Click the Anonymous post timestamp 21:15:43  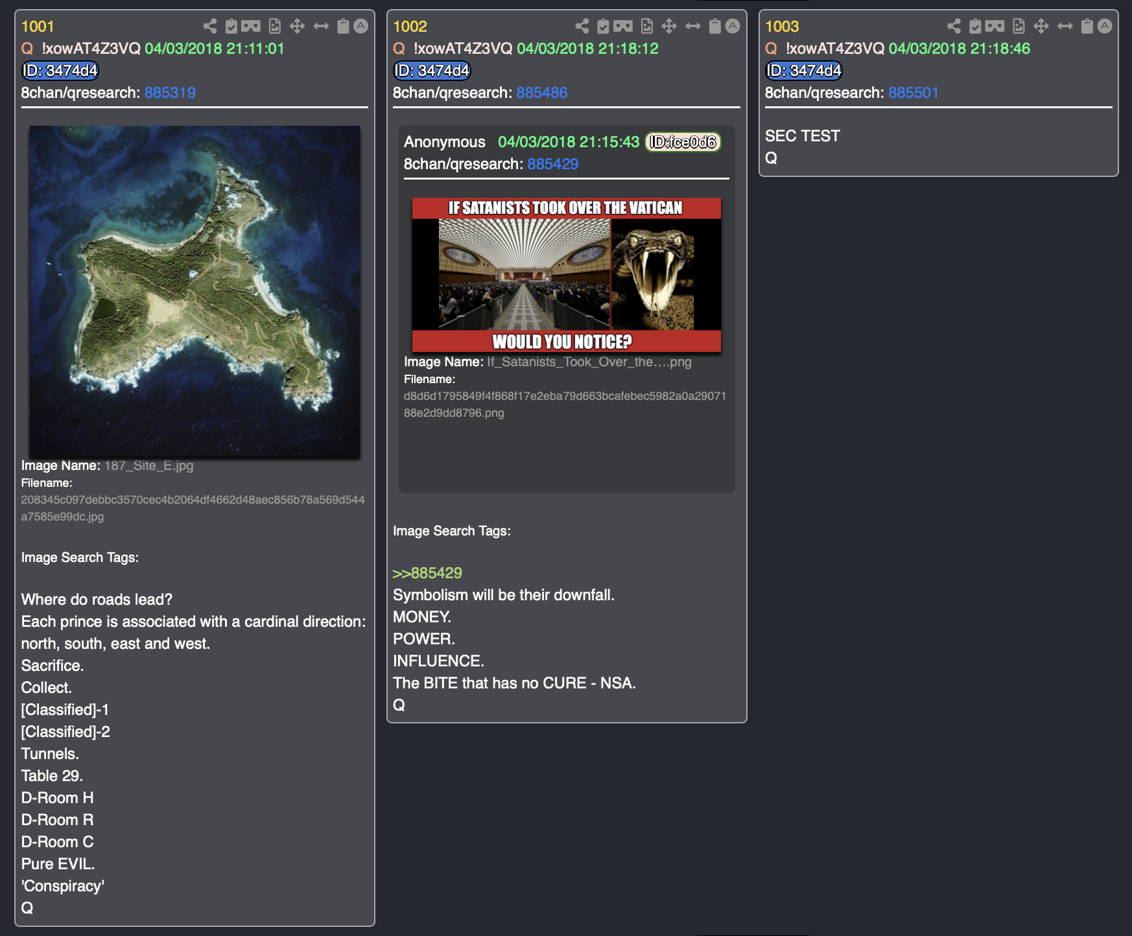(569, 142)
